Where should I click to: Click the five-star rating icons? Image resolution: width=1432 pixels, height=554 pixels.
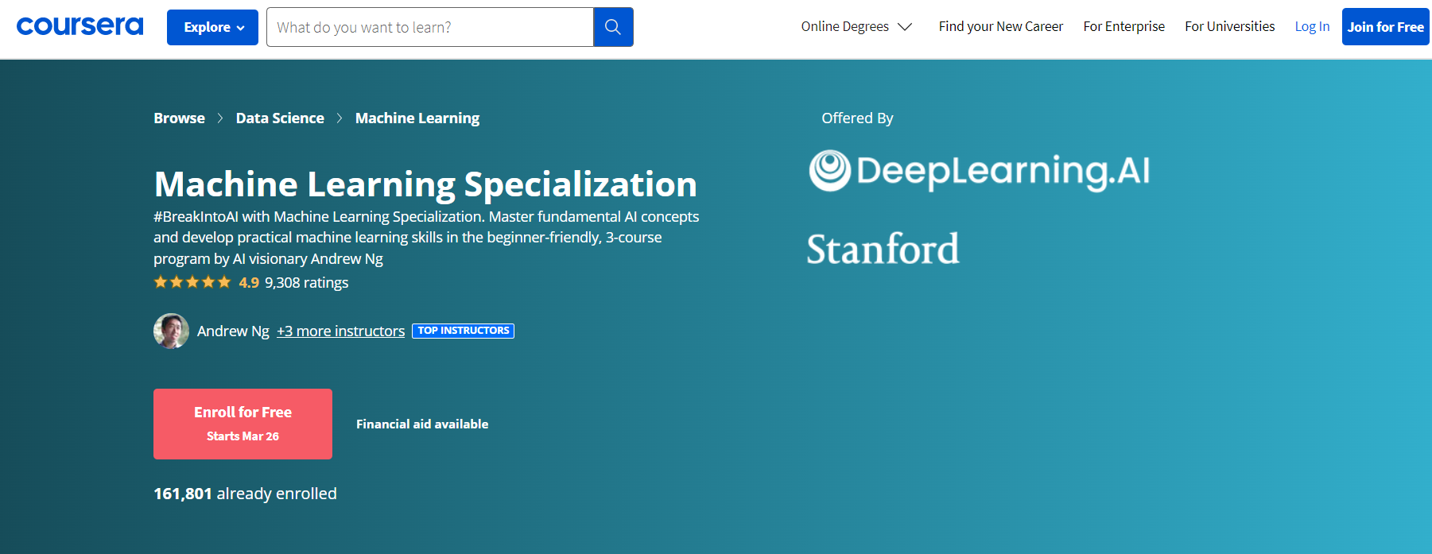click(x=192, y=282)
